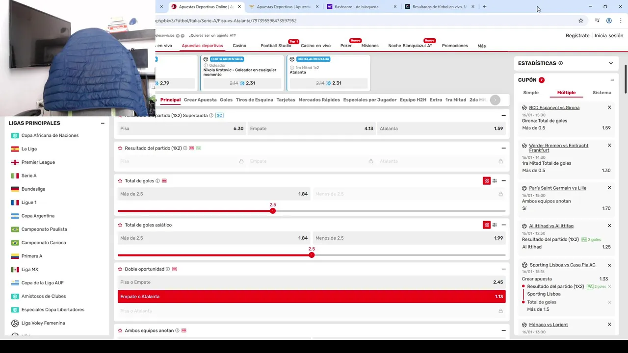Open Premier League from sidebar
Image resolution: width=628 pixels, height=353 pixels.
tap(38, 162)
